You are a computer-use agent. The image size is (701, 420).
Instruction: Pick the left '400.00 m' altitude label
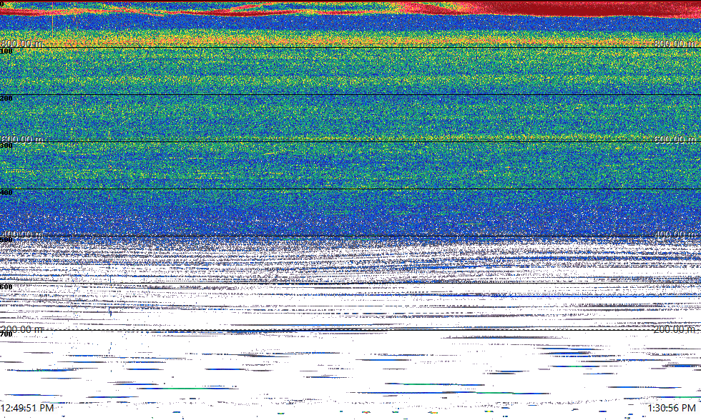point(22,234)
